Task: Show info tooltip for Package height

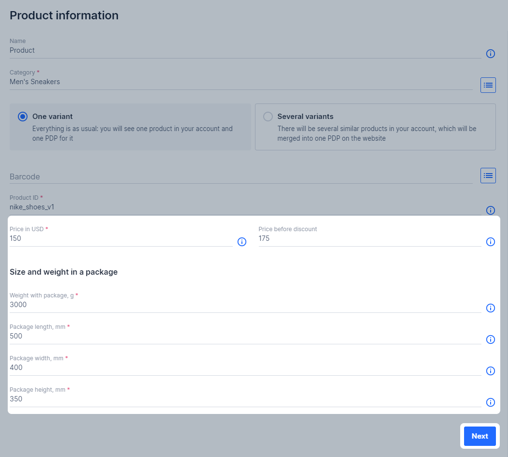Action: tap(490, 402)
